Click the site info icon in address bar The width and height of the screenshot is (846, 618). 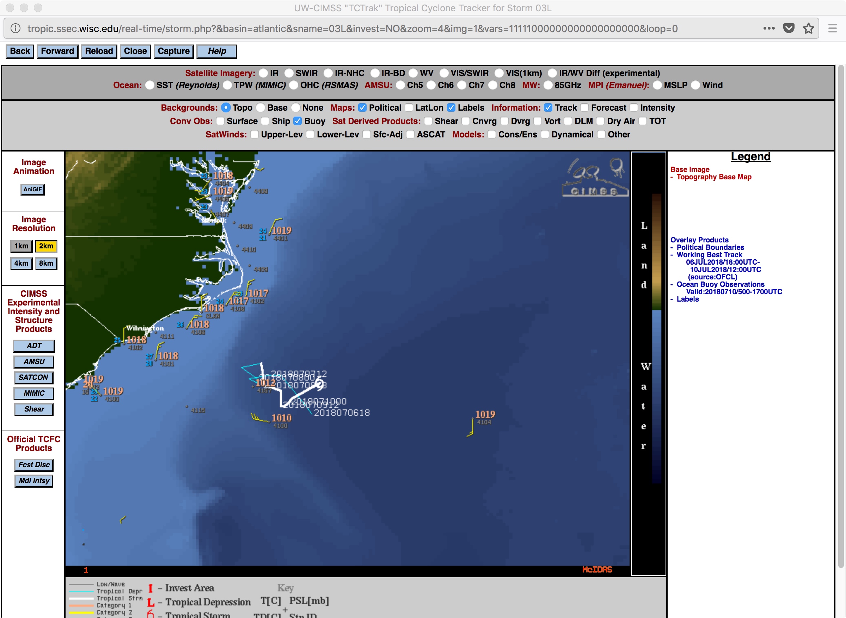16,29
